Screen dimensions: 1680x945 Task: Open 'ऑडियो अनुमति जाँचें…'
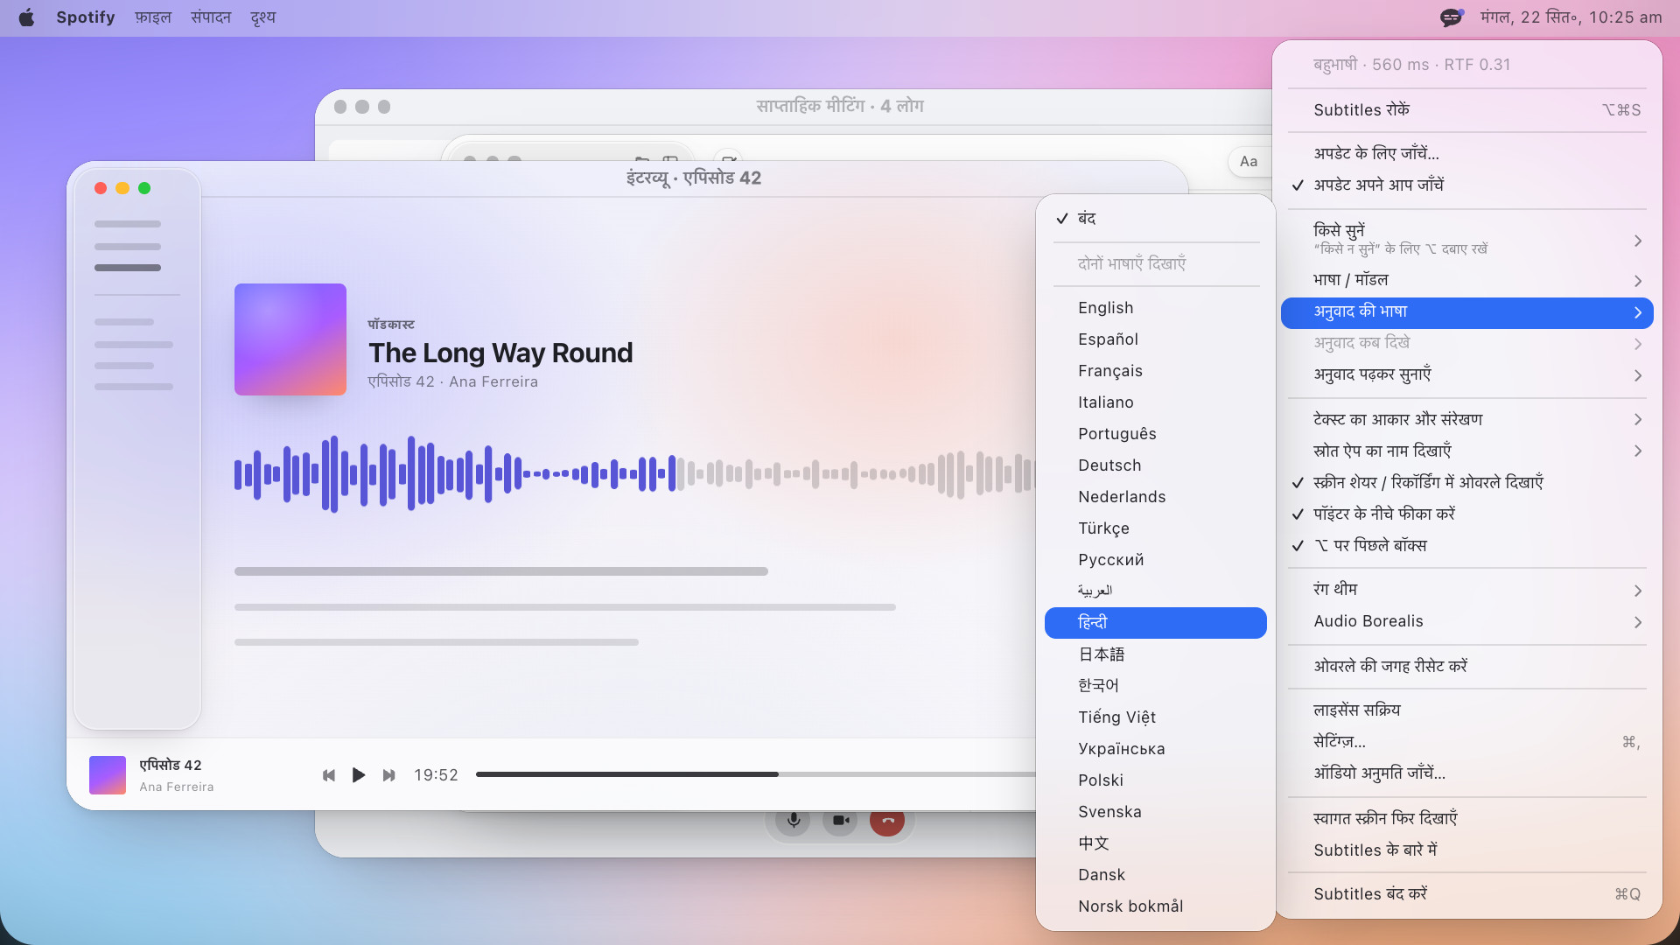pyautogui.click(x=1467, y=773)
